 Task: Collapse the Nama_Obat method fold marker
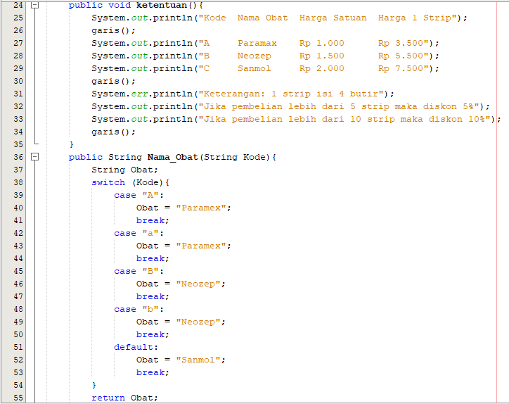click(x=34, y=157)
